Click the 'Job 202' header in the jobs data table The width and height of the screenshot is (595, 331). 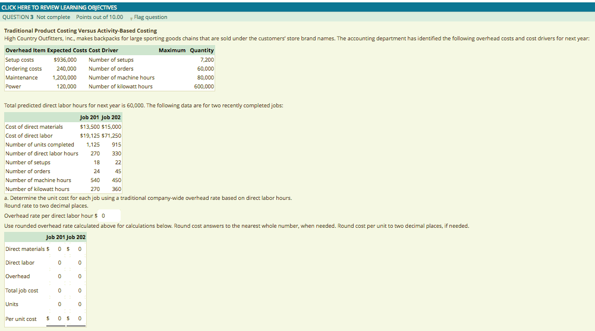pos(111,117)
